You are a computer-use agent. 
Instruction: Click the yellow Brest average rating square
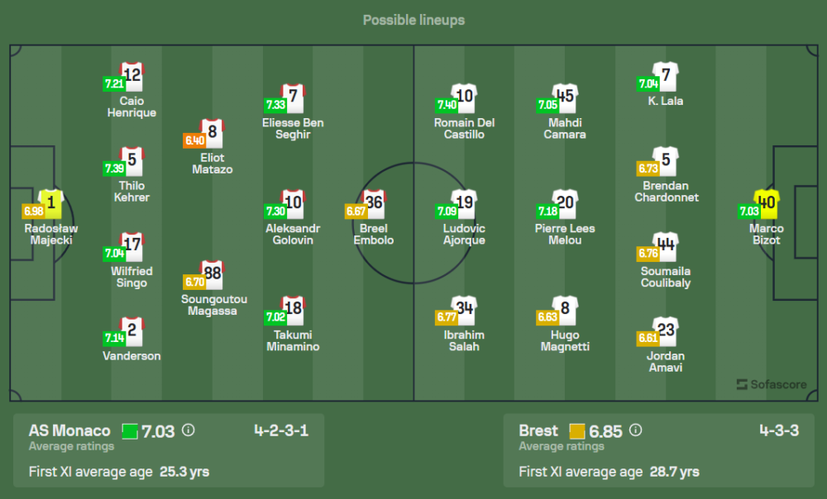[x=576, y=430]
